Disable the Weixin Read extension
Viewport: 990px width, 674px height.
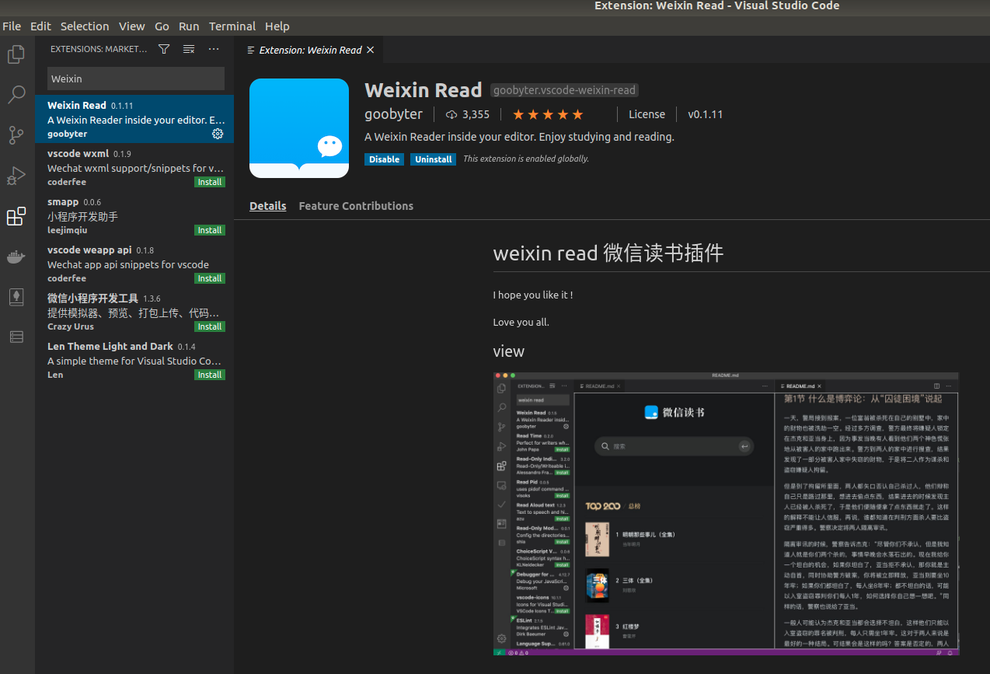384,159
